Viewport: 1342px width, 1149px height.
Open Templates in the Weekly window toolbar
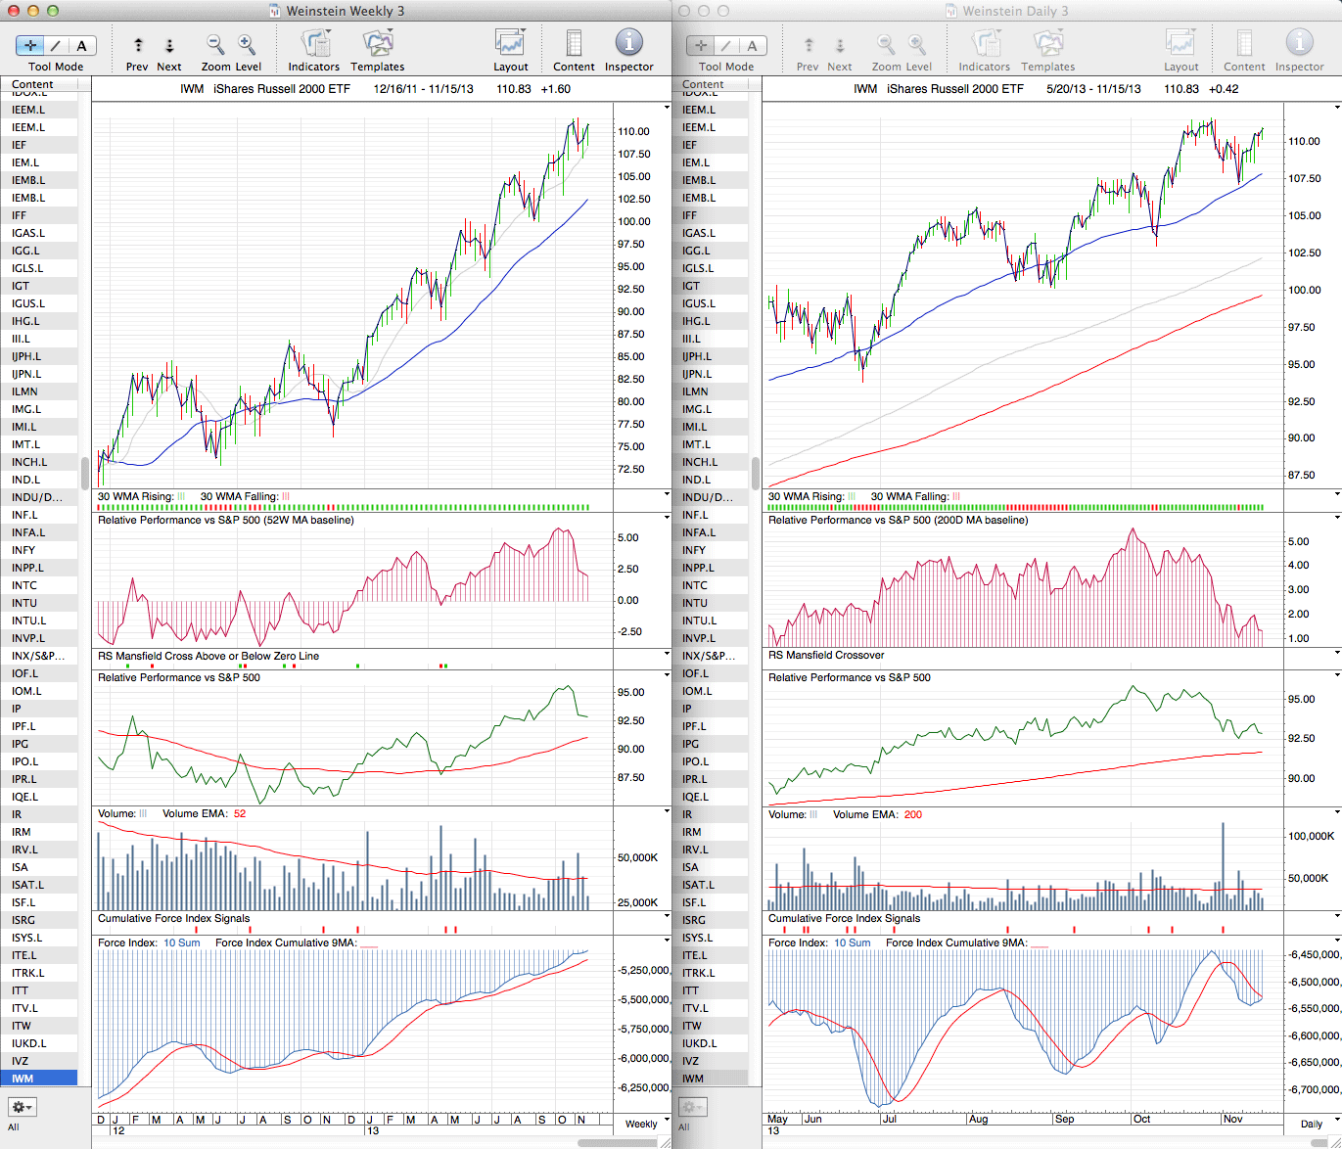[x=377, y=45]
